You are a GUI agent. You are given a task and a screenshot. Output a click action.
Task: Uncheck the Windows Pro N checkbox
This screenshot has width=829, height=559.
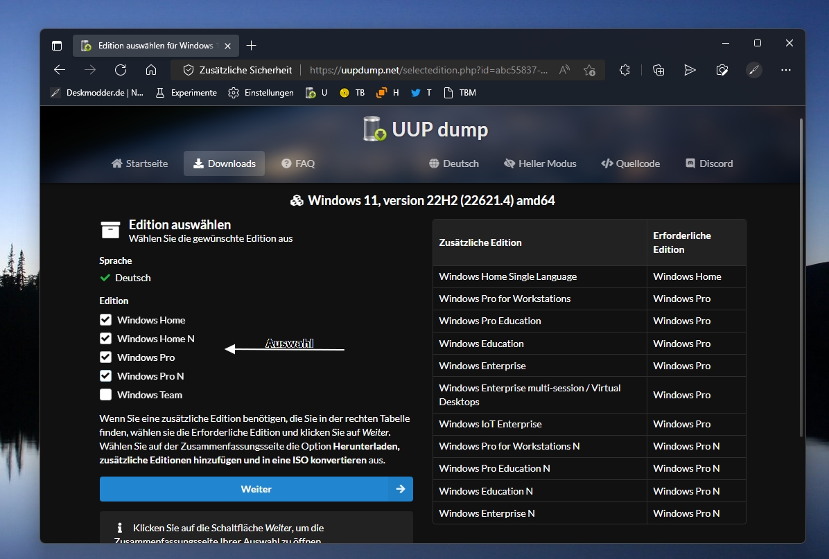coord(106,375)
